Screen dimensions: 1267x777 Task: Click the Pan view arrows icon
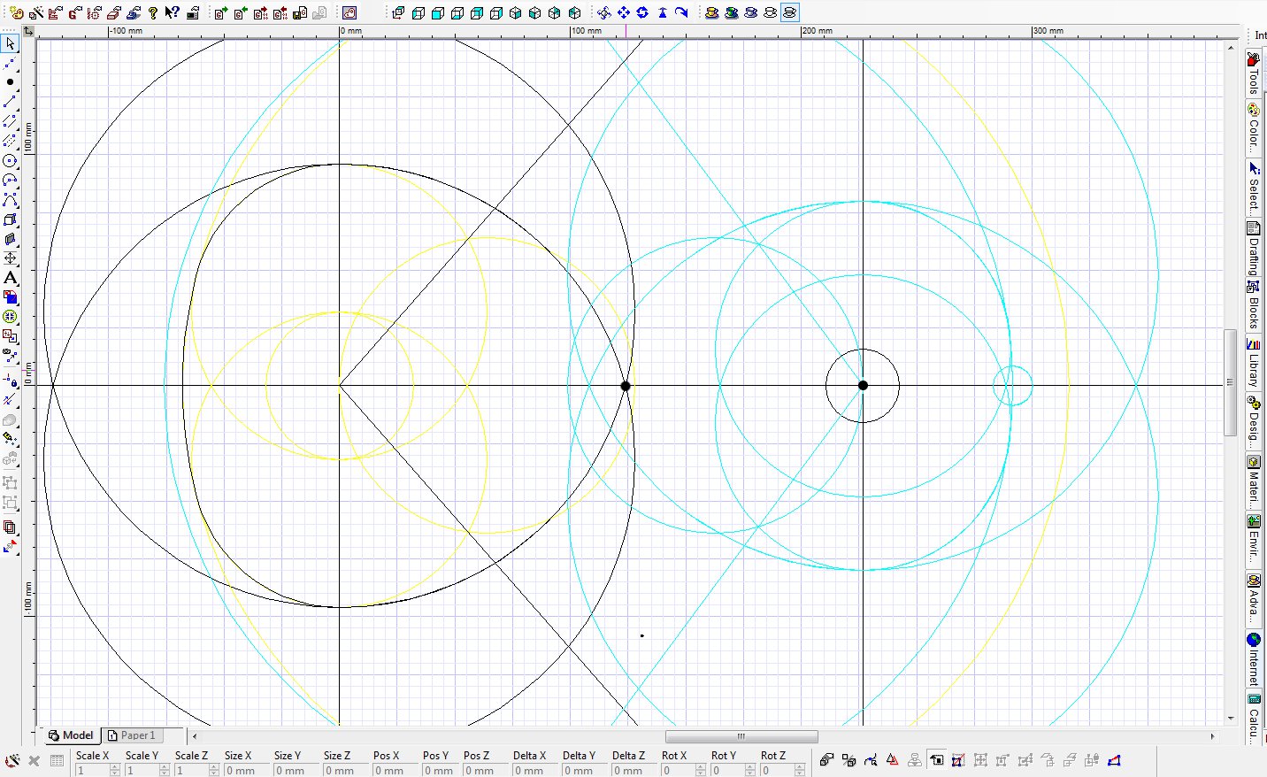(624, 12)
